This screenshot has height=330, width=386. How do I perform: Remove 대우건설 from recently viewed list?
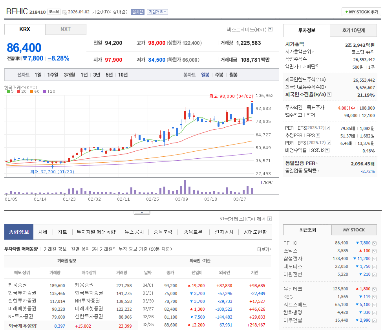pyautogui.click(x=375, y=321)
